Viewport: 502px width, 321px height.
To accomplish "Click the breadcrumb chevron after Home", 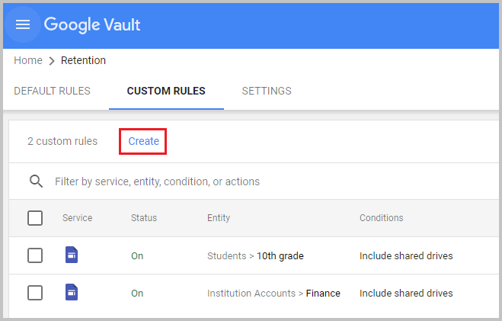I will (x=52, y=61).
